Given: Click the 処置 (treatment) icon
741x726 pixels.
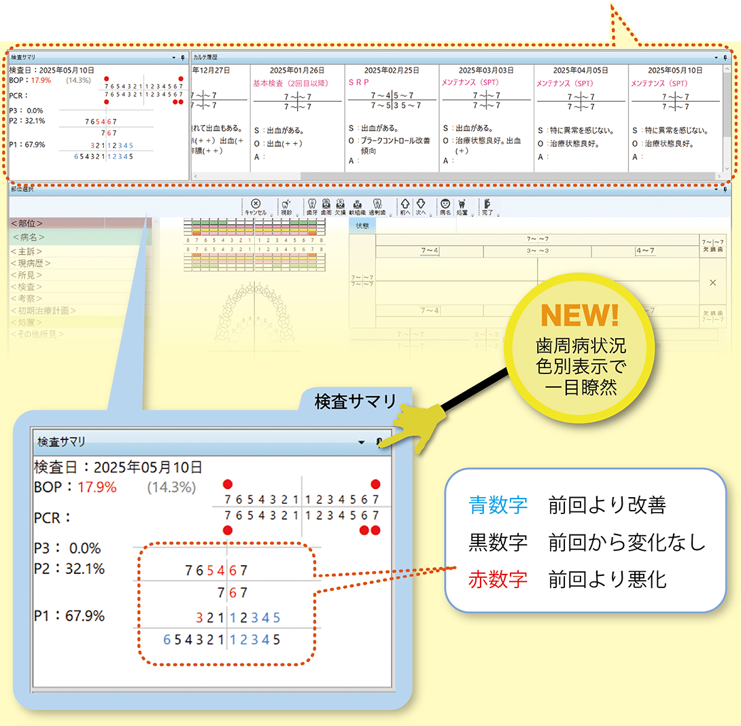Looking at the screenshot, I should point(462,204).
